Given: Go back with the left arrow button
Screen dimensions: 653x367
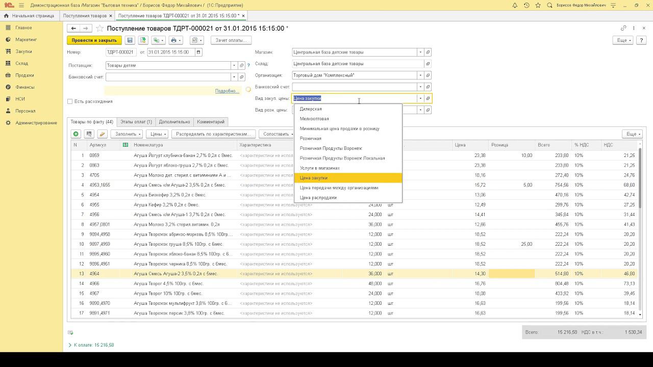Looking at the screenshot, I should (73, 29).
